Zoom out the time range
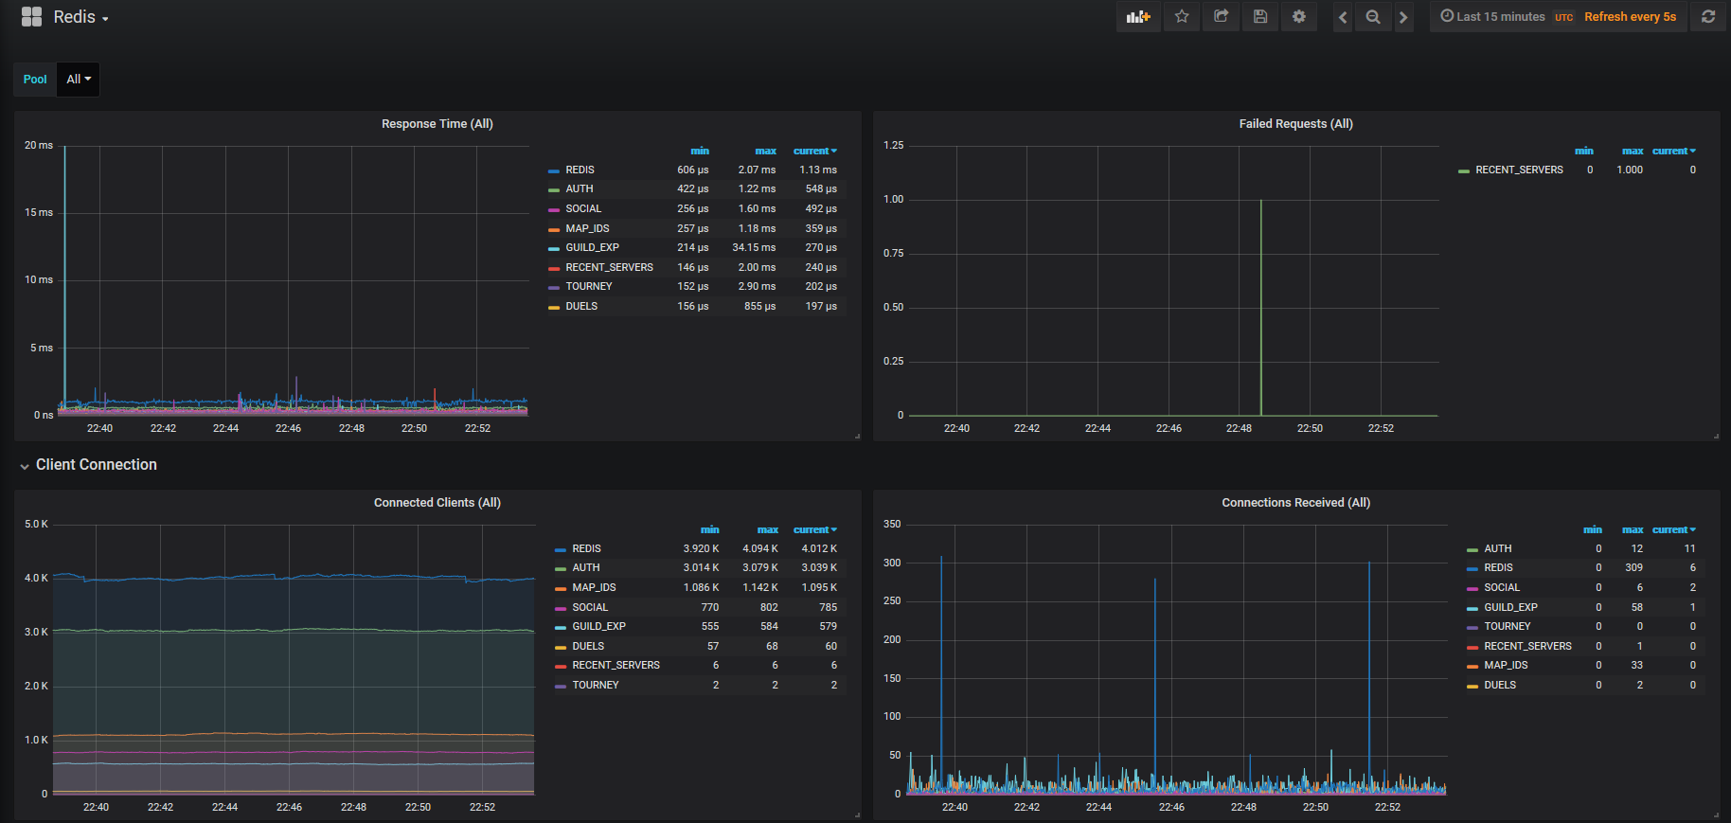The height and width of the screenshot is (823, 1731). (x=1373, y=17)
